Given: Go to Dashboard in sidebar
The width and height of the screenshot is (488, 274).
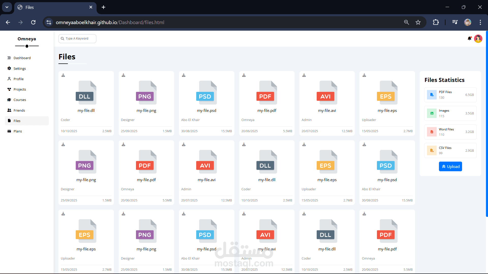Looking at the screenshot, I should click(22, 58).
